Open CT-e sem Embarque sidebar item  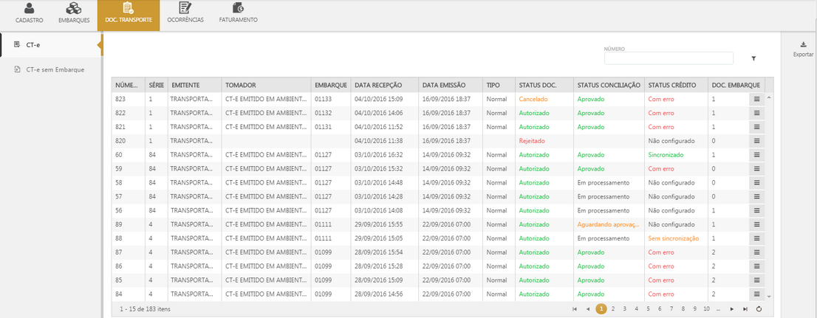point(54,69)
